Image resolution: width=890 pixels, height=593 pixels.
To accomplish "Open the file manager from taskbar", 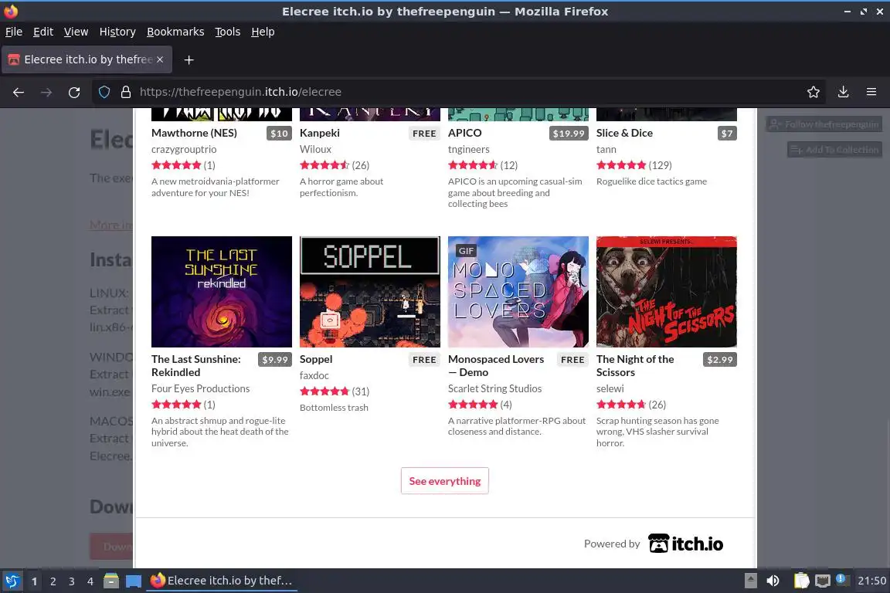I will (x=111, y=581).
